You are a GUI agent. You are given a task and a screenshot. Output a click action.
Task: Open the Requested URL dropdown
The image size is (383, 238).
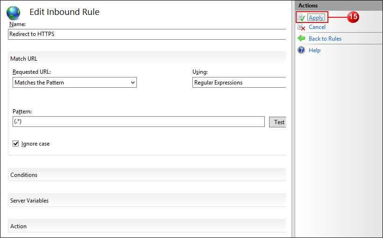coord(75,83)
